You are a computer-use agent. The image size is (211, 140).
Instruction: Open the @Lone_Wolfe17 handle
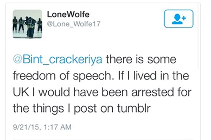coord(74,24)
